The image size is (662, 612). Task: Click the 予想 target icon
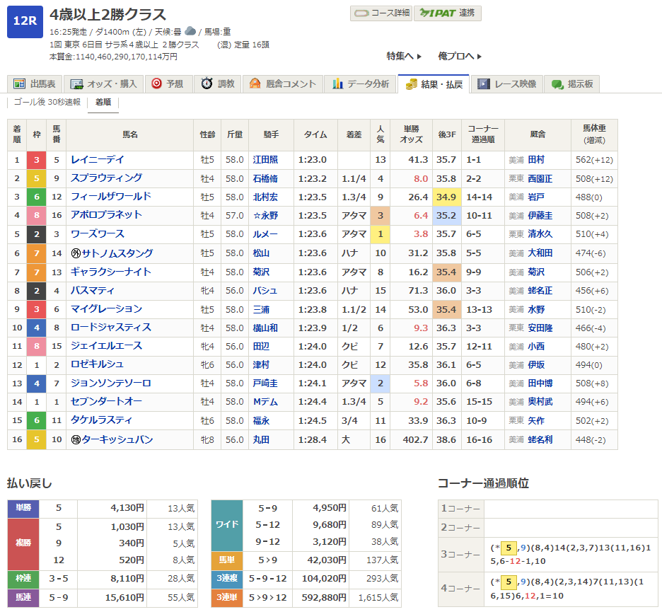click(156, 84)
